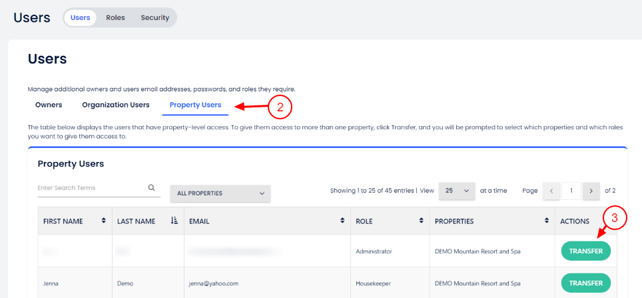Open the Security tab

pos(155,18)
